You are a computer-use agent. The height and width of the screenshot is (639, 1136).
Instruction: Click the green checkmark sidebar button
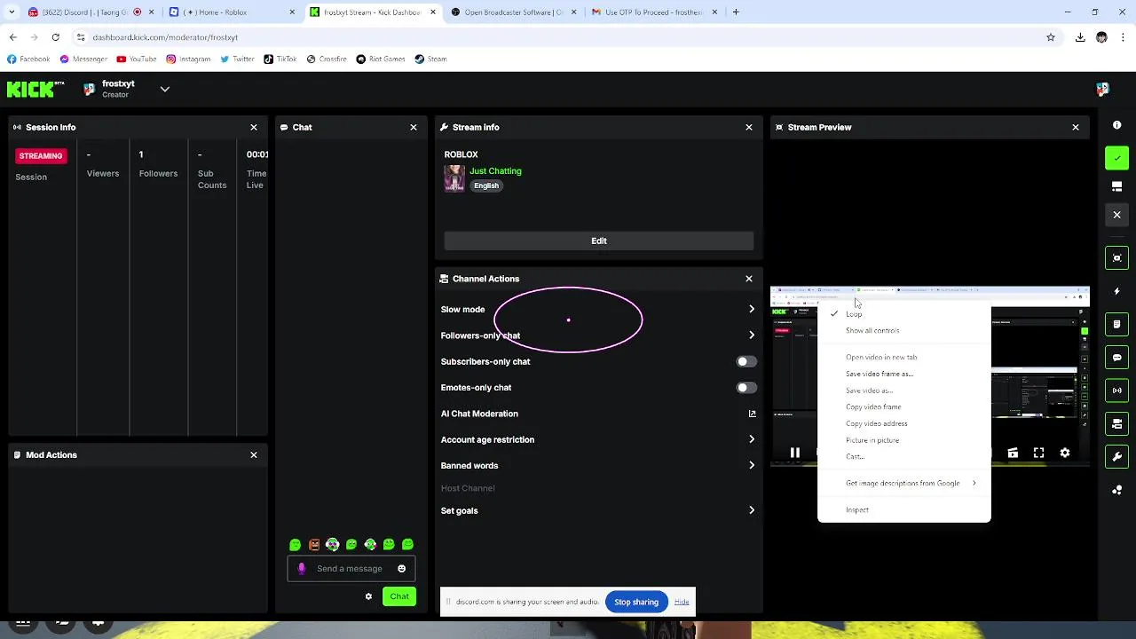pyautogui.click(x=1116, y=158)
